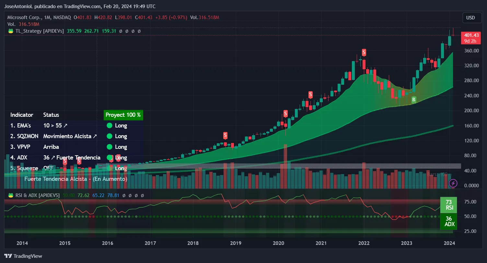
Task: Click the 2019 label on time axis
Action: 236,243
